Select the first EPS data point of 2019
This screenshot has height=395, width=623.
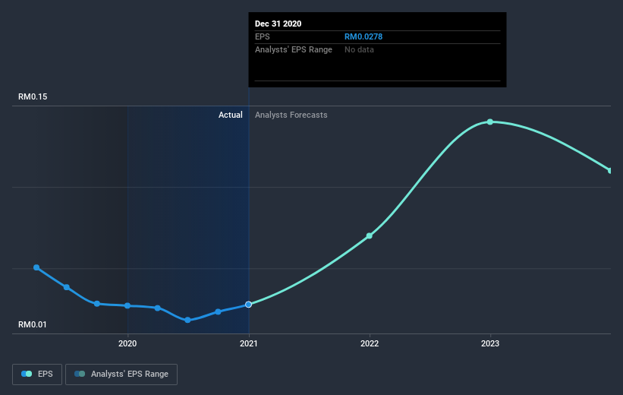pyautogui.click(x=36, y=267)
